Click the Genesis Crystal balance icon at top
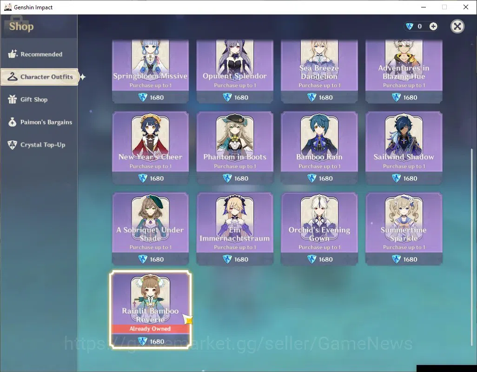 [x=410, y=27]
